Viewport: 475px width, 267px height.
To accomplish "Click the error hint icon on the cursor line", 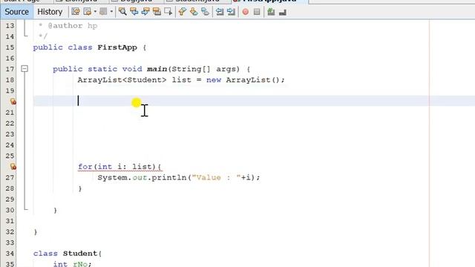I will pos(13,102).
